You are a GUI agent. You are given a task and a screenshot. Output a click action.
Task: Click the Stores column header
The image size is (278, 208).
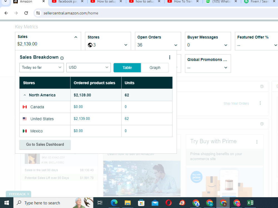pyautogui.click(x=45, y=83)
